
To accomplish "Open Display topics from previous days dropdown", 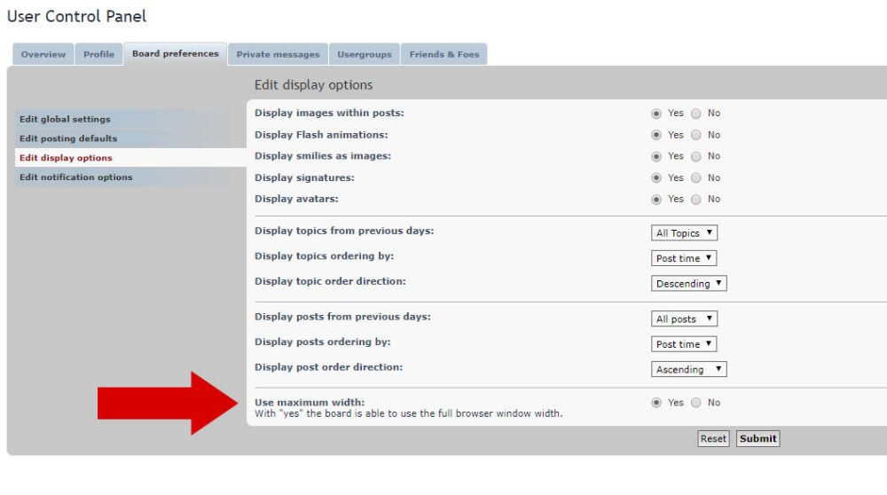I will pyautogui.click(x=684, y=233).
